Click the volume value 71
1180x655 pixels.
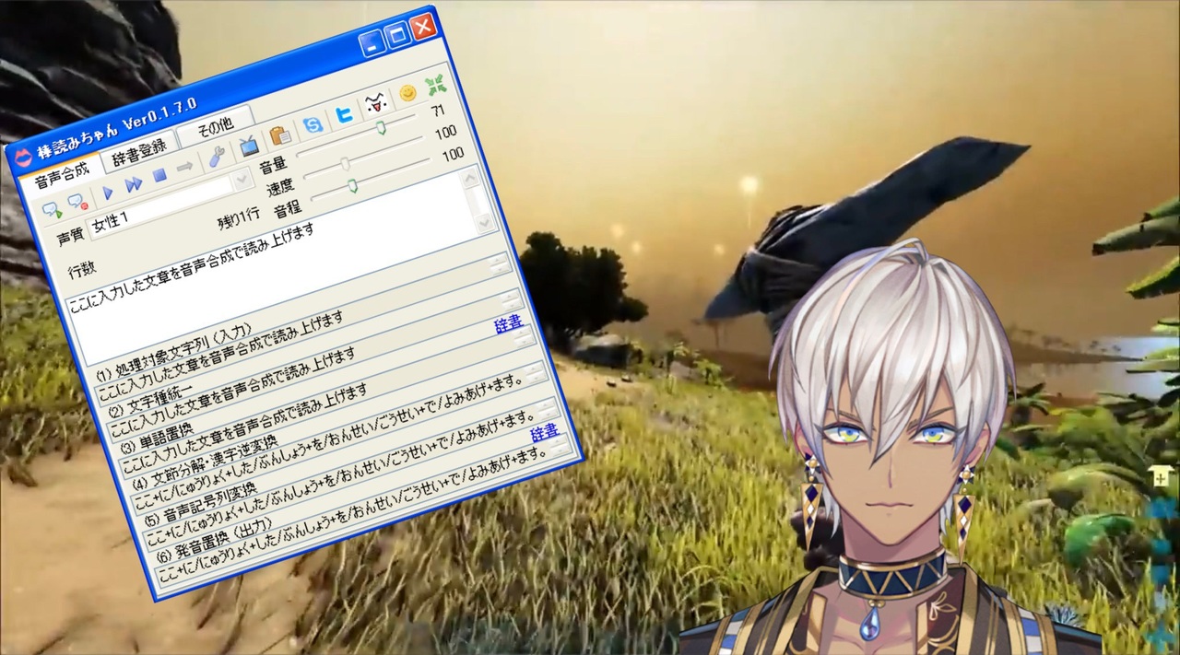tap(438, 111)
